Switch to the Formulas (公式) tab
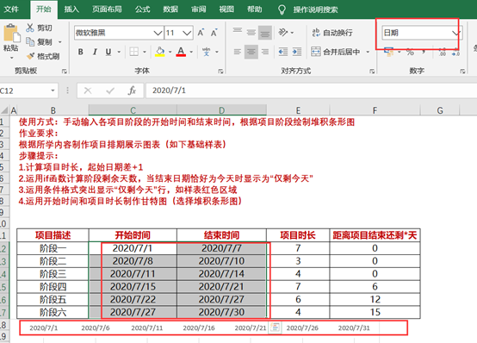The image size is (477, 343). tap(142, 9)
